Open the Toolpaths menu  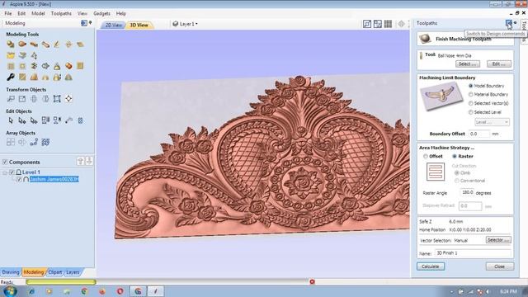(61, 13)
